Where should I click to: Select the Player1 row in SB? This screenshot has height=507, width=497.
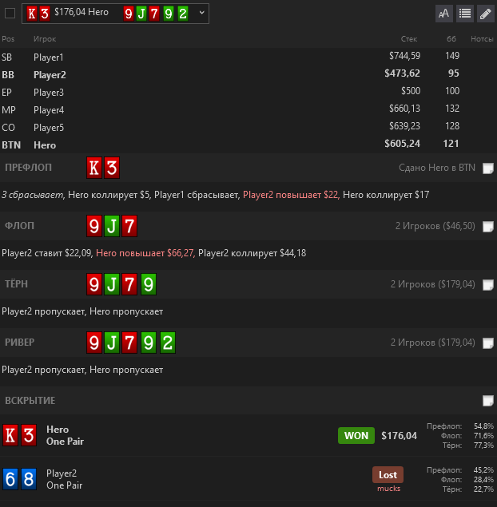[248, 57]
